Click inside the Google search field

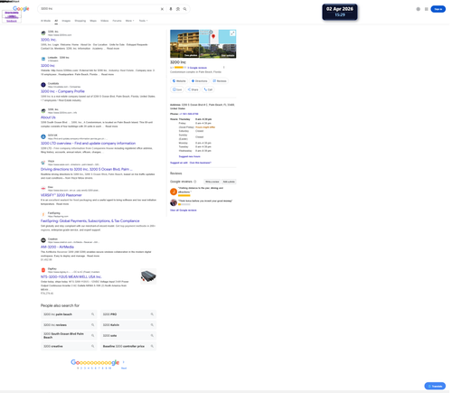coord(99,9)
